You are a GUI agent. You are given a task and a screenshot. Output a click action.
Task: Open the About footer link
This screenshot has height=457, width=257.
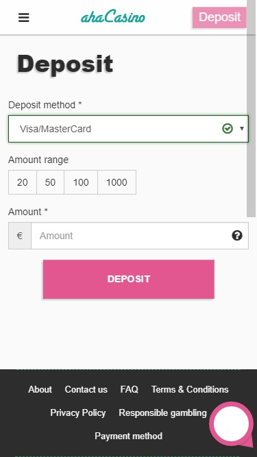click(40, 389)
